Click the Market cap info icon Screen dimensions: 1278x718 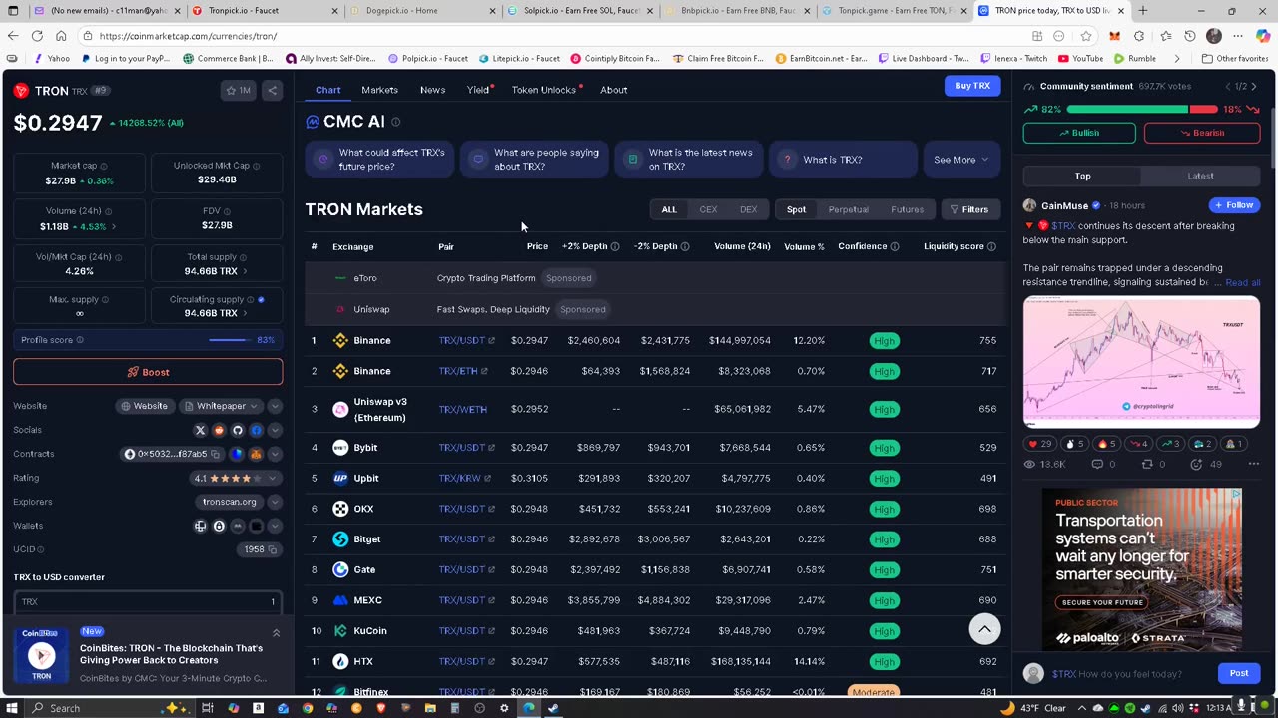[x=104, y=166]
